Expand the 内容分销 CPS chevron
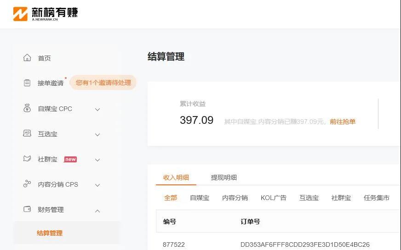 coord(97,185)
